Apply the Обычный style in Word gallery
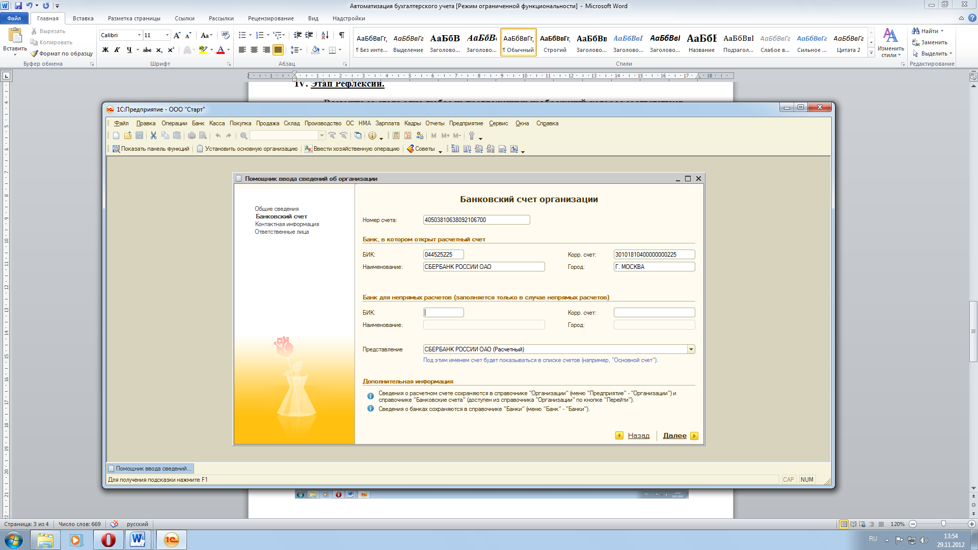The width and height of the screenshot is (978, 550). coord(519,43)
